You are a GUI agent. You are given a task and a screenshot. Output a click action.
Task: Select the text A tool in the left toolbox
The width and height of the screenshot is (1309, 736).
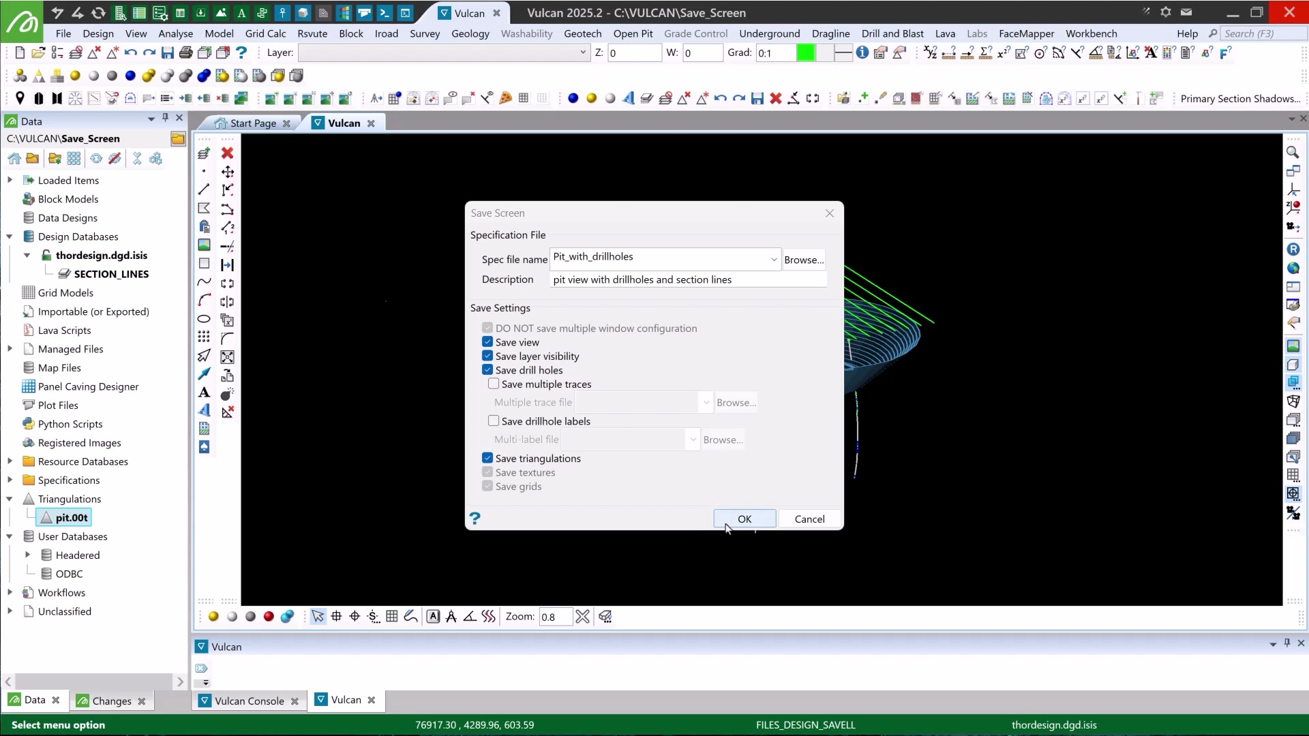pyautogui.click(x=204, y=393)
